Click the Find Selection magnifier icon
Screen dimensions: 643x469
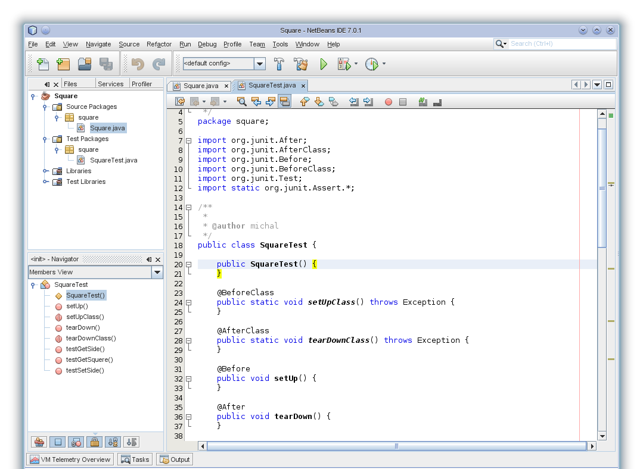pos(242,102)
